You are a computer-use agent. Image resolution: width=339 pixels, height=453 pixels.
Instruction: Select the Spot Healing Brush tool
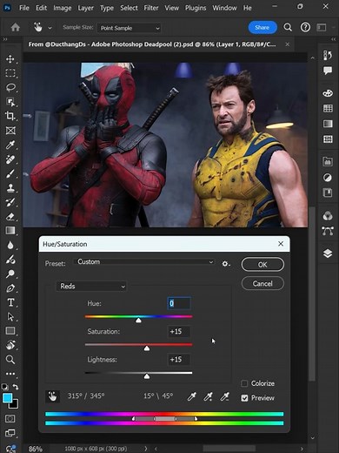coord(10,159)
